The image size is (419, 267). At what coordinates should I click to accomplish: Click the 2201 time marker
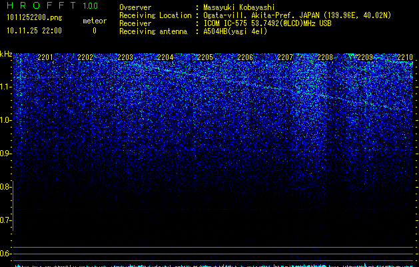(45, 57)
